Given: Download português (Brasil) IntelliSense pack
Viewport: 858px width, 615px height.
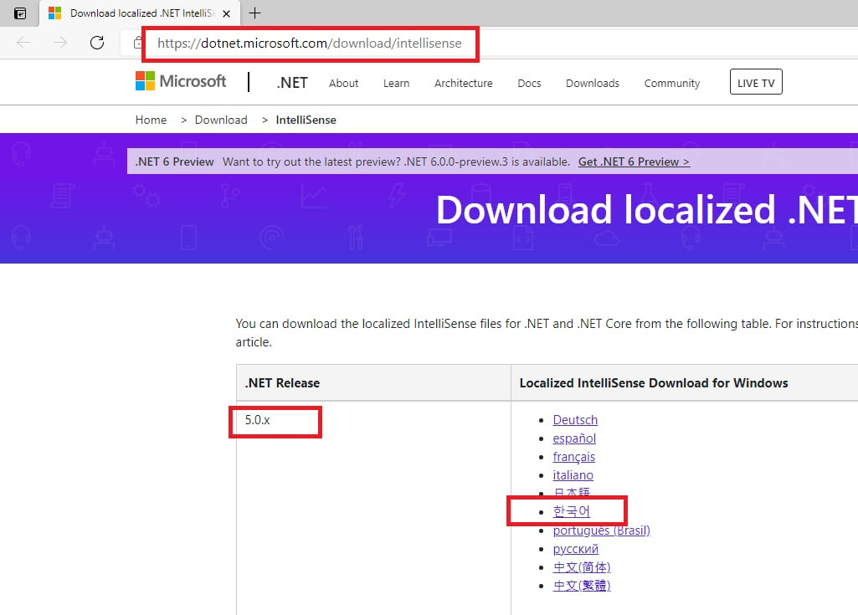Looking at the screenshot, I should pos(601,530).
